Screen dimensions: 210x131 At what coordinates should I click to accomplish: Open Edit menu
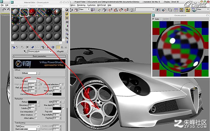7,5
